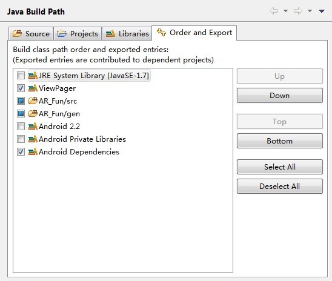Enable the JRE System Library checkbox

[x=21, y=75]
